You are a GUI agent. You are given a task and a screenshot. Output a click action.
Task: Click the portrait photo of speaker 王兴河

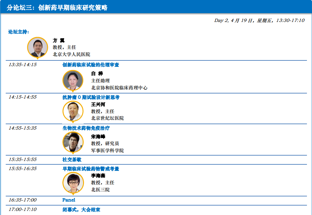[73, 112]
